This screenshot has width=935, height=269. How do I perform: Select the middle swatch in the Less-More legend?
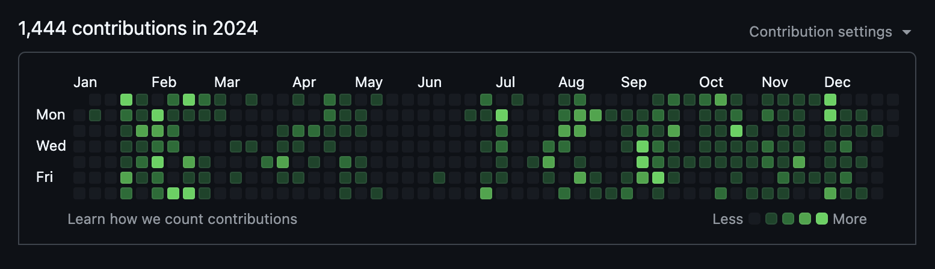pos(788,219)
